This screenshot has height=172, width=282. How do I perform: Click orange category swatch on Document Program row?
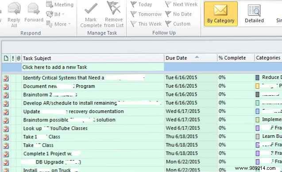(x=257, y=86)
